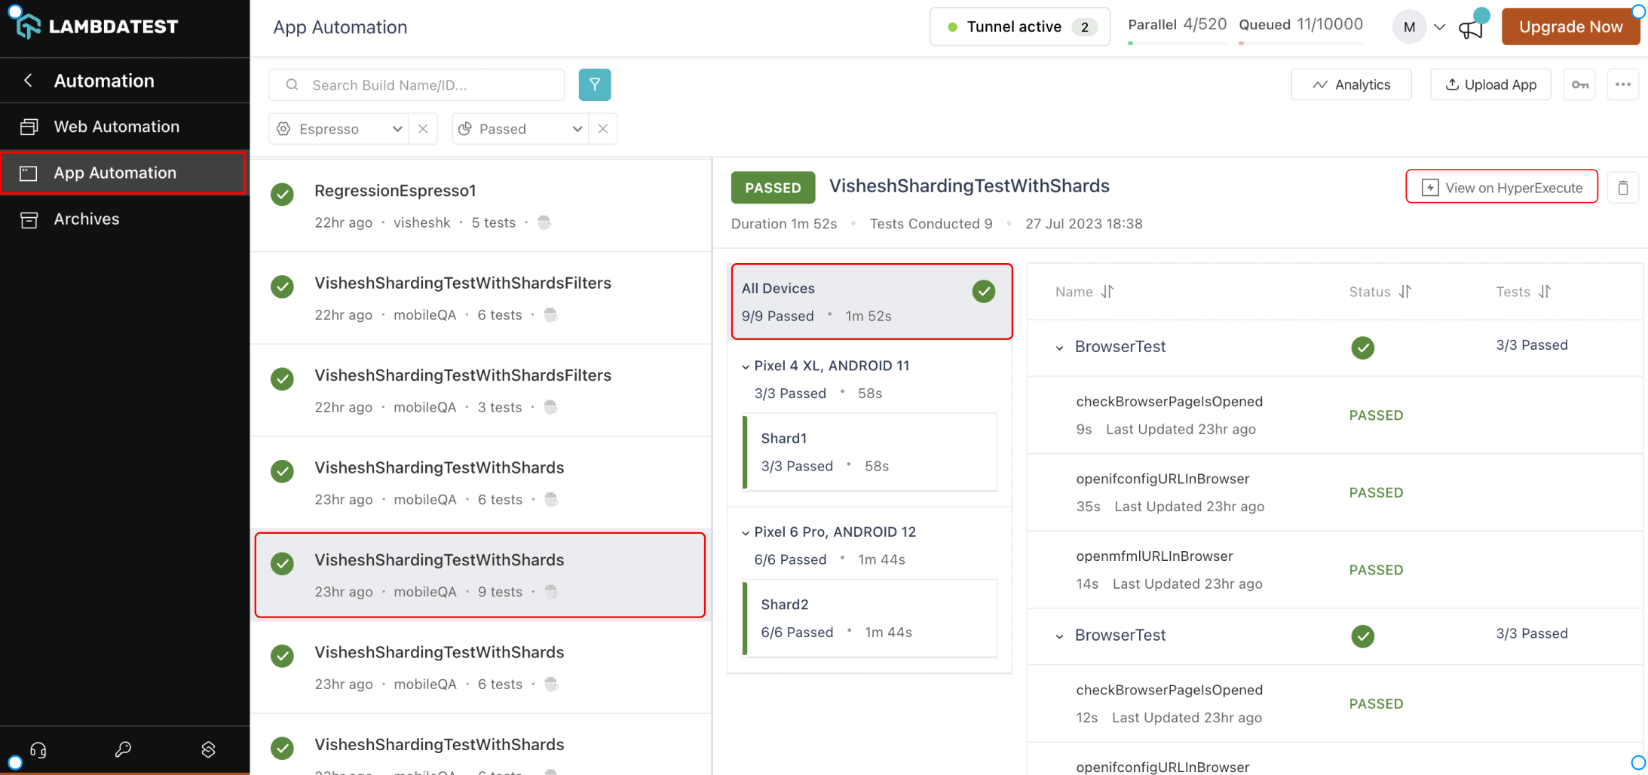1648x775 pixels.
Task: Go to Web Automation in sidebar
Action: (x=116, y=127)
